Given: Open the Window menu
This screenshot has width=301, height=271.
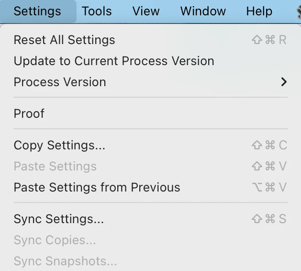Looking at the screenshot, I should tap(203, 11).
